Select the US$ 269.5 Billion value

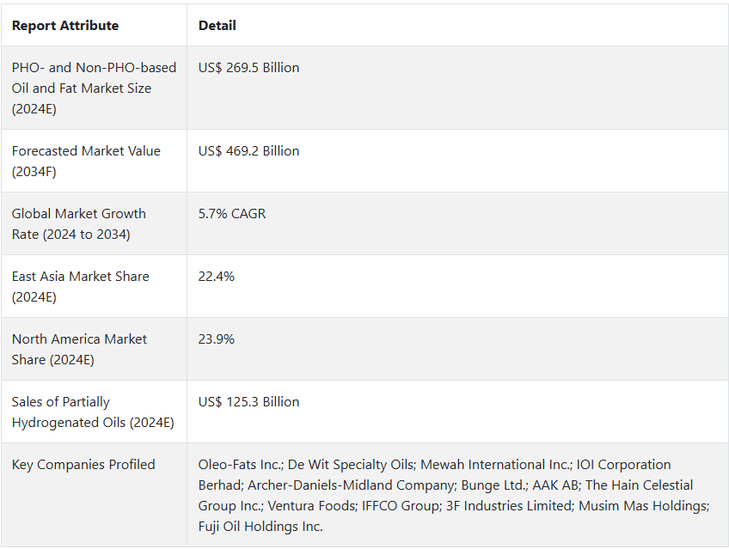click(248, 68)
